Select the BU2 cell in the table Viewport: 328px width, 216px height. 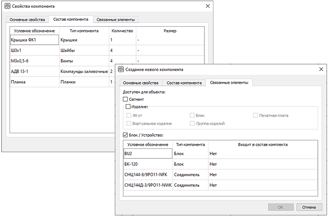pos(147,154)
